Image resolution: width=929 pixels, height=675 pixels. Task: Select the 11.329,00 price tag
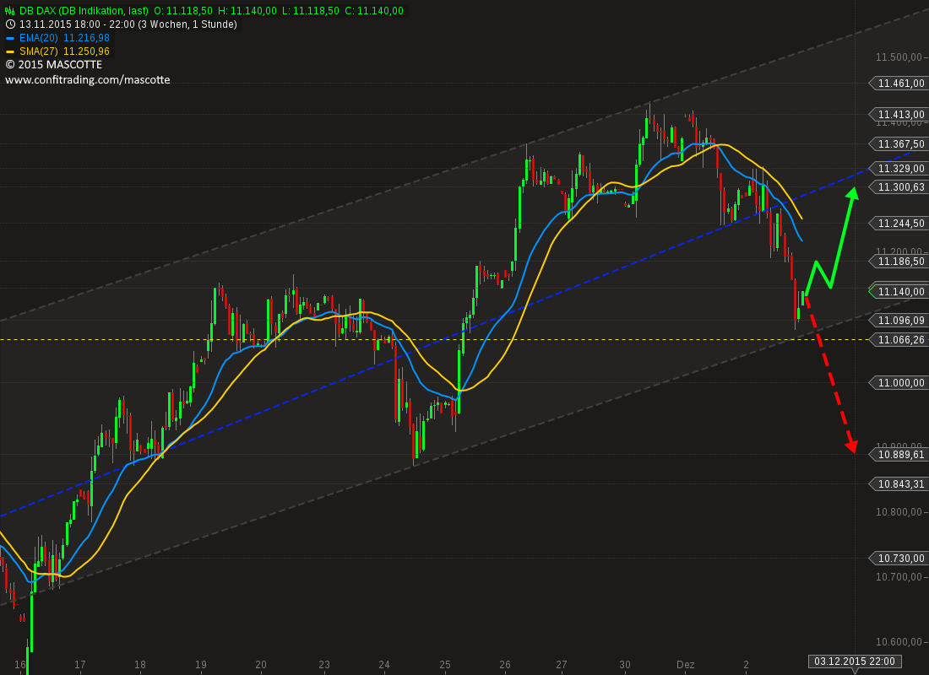899,169
